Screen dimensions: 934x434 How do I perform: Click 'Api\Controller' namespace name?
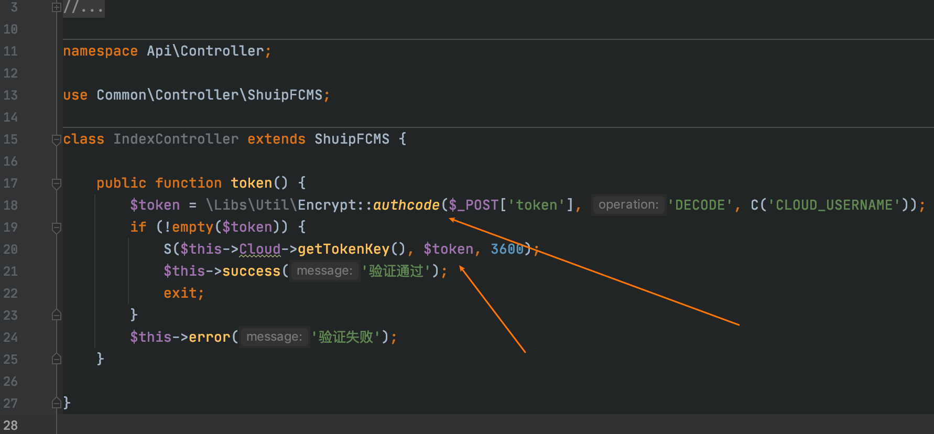coord(205,51)
